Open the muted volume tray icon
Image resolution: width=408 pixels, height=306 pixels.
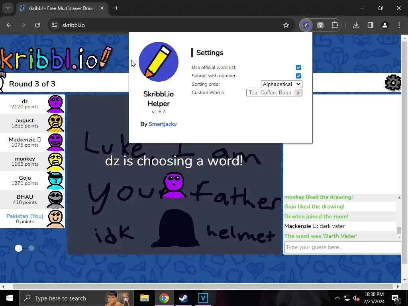coord(357,298)
